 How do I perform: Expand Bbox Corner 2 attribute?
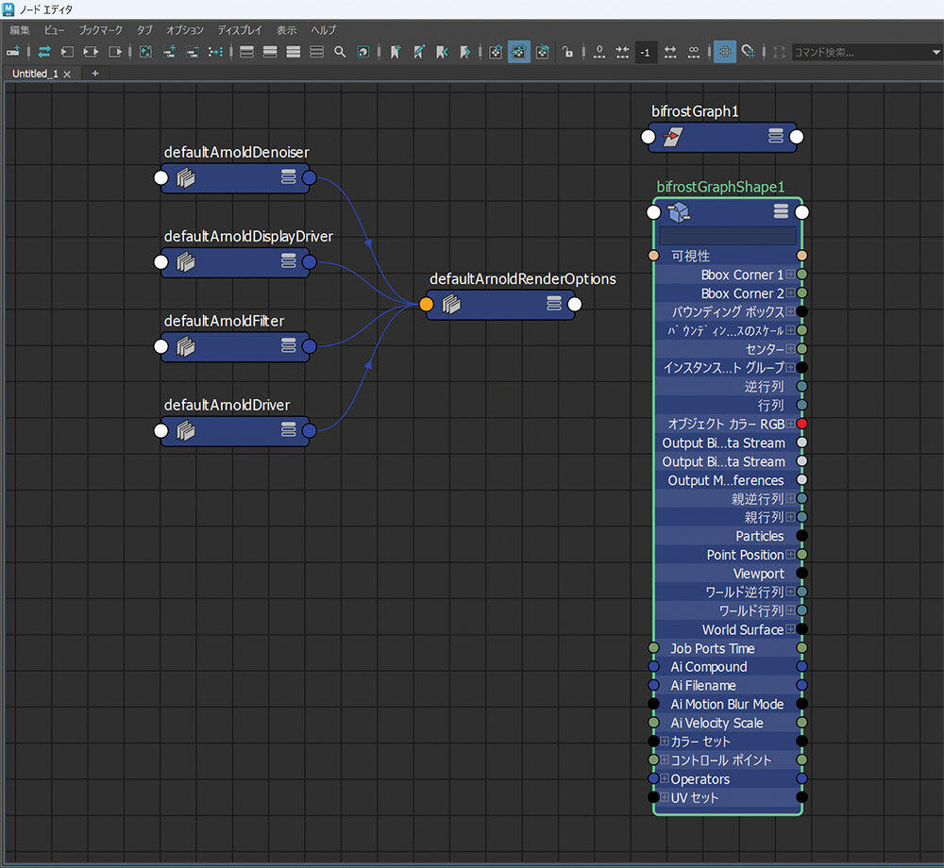coord(790,292)
